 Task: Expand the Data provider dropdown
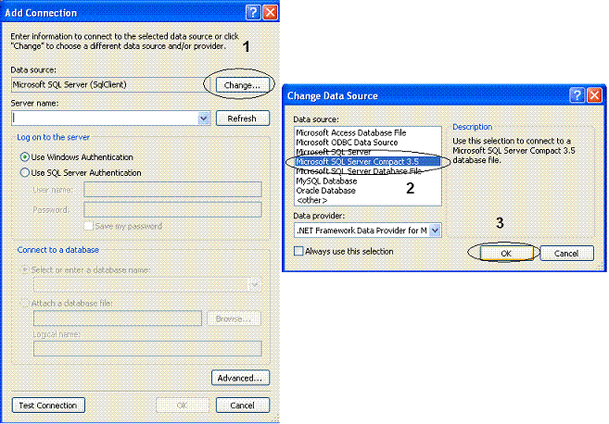tap(436, 230)
